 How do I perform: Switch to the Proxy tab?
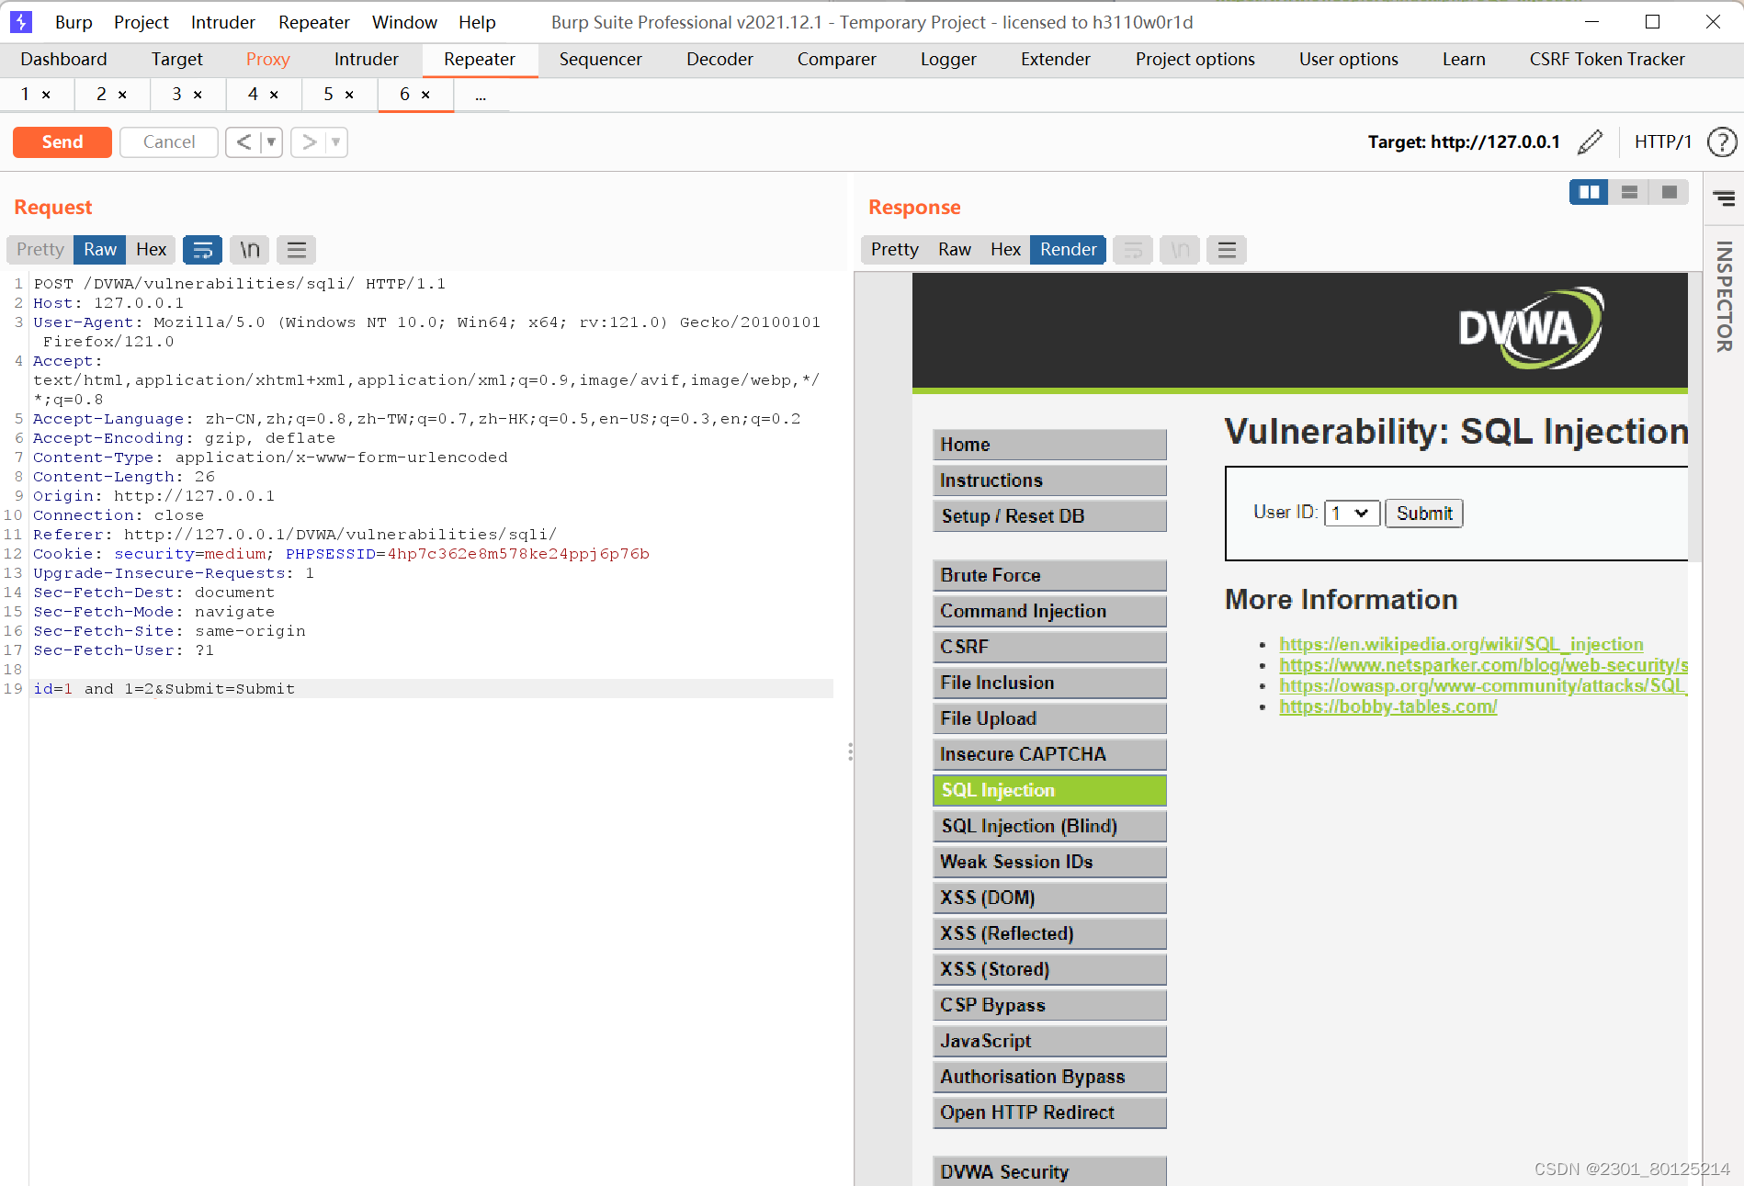pyautogui.click(x=268, y=59)
